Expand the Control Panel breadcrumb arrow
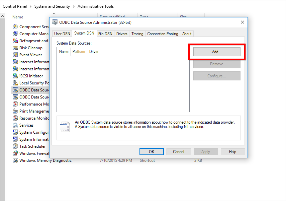Viewport: 286px width, 201px height. pos(30,7)
